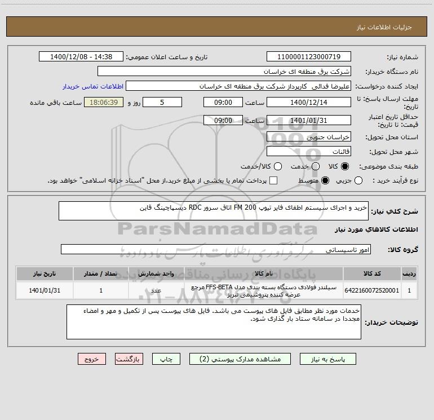Image resolution: width=434 pixels, height=420 pixels.
Task: Click the remaining days field showing 5
Action: (162, 103)
